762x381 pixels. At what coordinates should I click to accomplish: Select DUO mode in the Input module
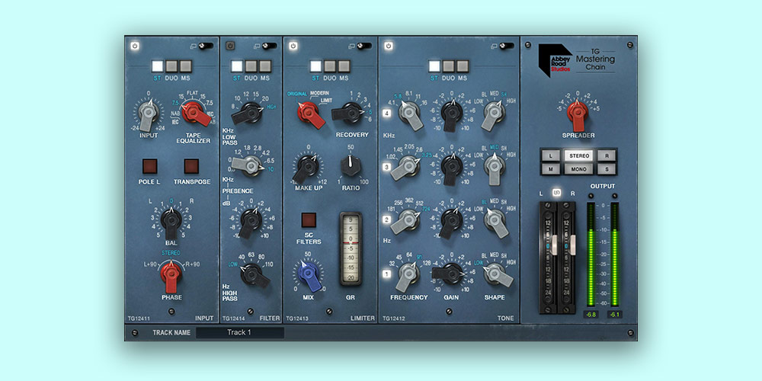(172, 66)
